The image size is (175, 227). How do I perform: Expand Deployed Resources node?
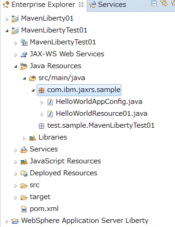(x=16, y=174)
